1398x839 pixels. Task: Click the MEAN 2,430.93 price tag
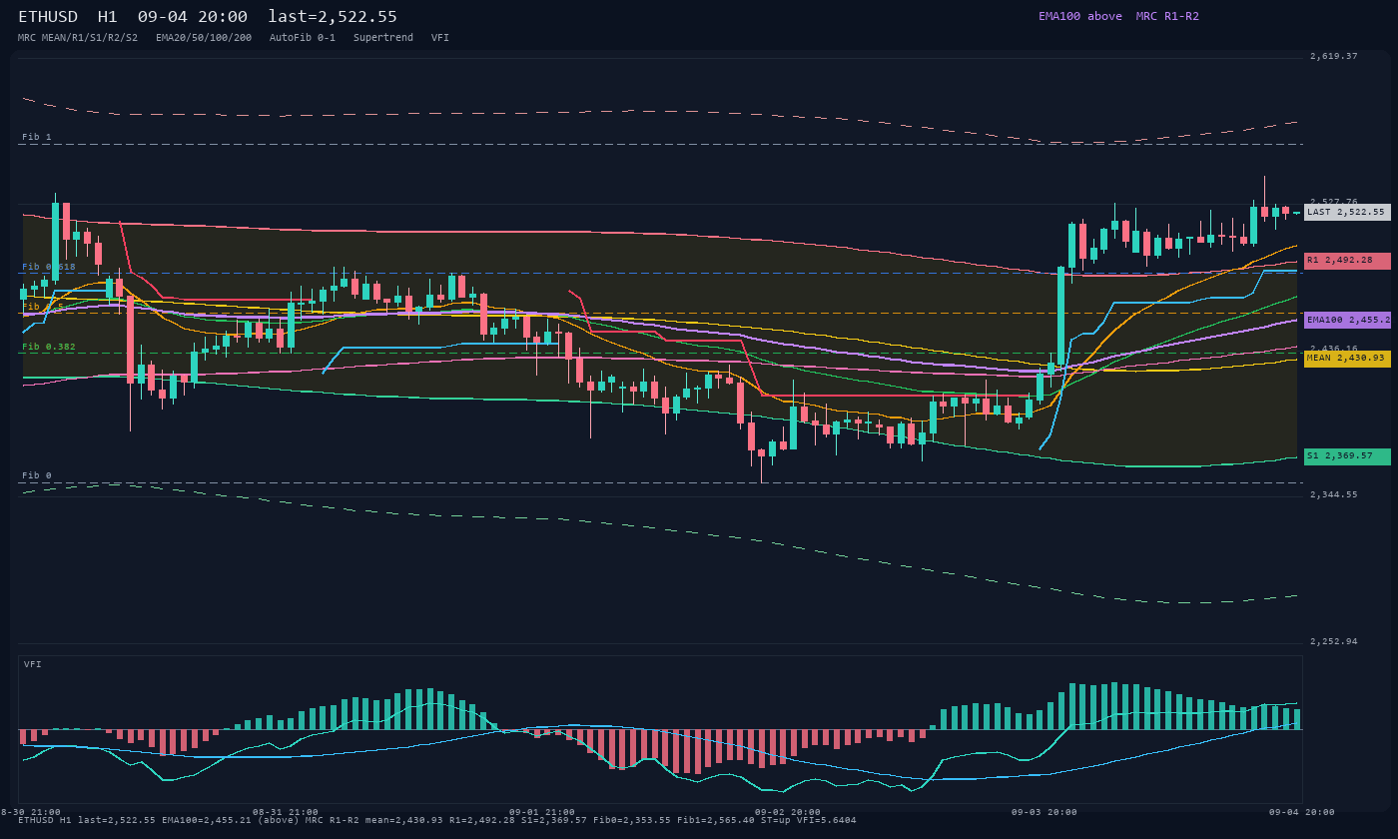click(1347, 358)
